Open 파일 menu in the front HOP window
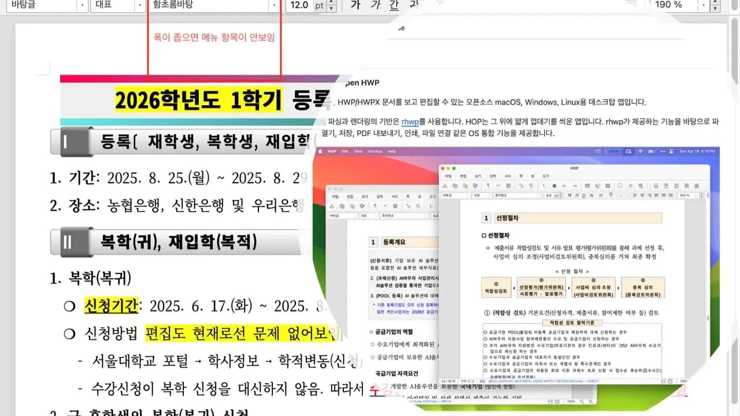 (x=448, y=176)
